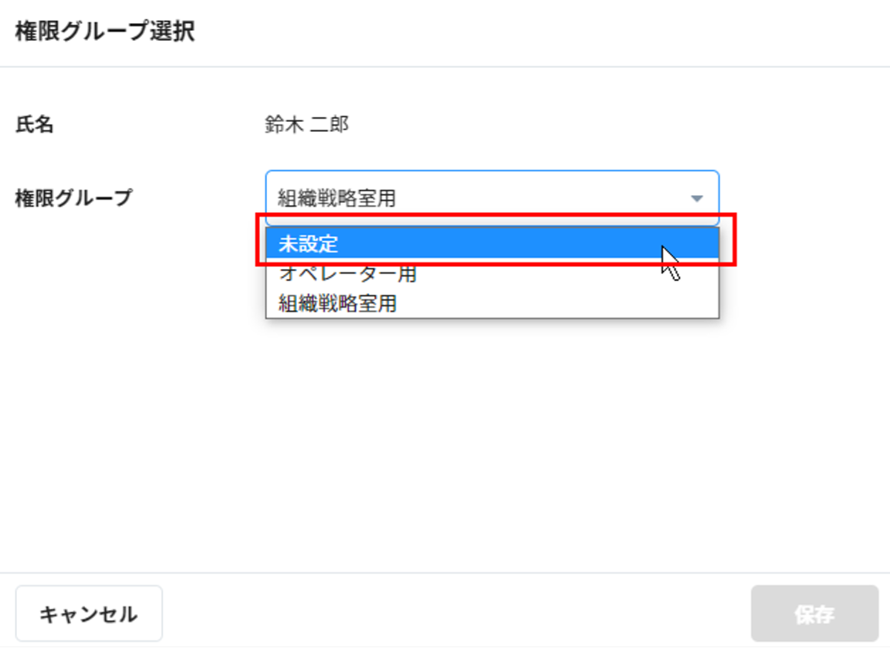Click the 権限グループ選択 dialog title
Viewport: 890px width, 648px height.
(105, 32)
